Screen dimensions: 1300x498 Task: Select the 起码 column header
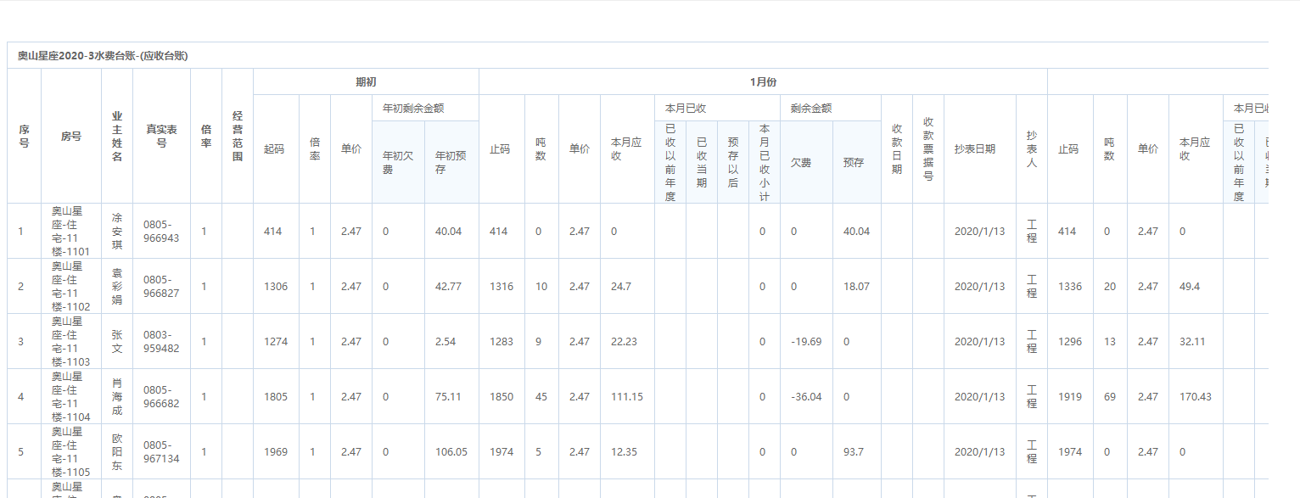click(x=274, y=148)
